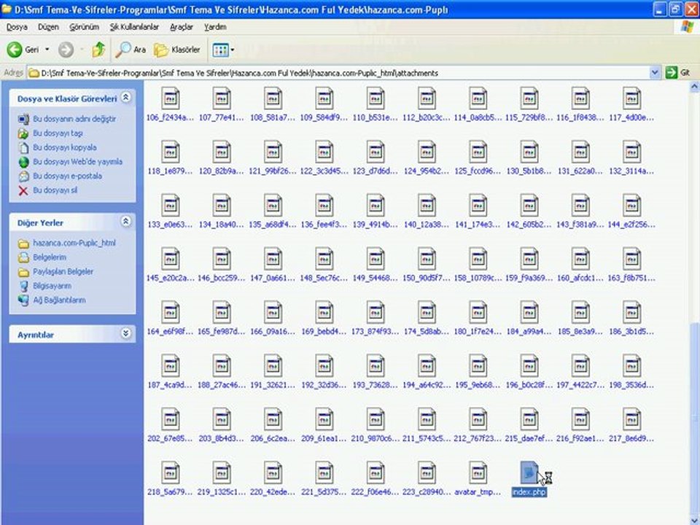Click the Git go button
This screenshot has height=525, width=700.
(677, 73)
